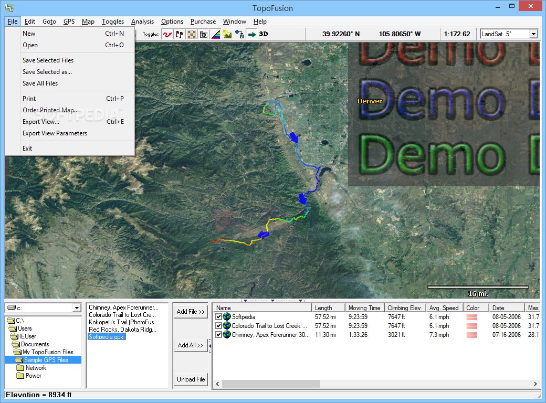Image resolution: width=546 pixels, height=403 pixels.
Task: Choose Export View... menu entry
Action: 70,121
